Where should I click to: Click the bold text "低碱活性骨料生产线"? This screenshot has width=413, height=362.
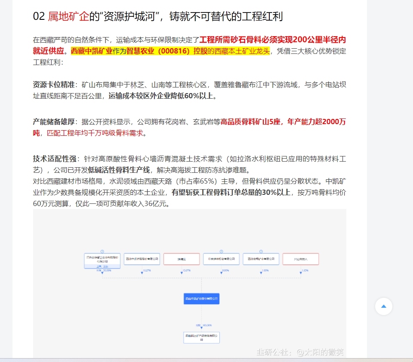[x=119, y=170]
